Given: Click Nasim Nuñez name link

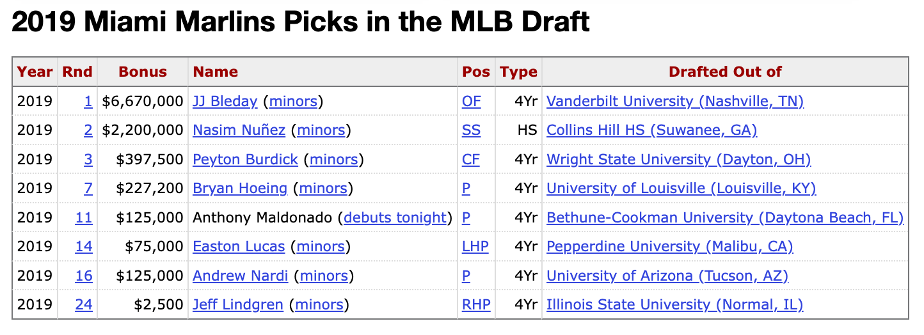Looking at the screenshot, I should pyautogui.click(x=239, y=130).
